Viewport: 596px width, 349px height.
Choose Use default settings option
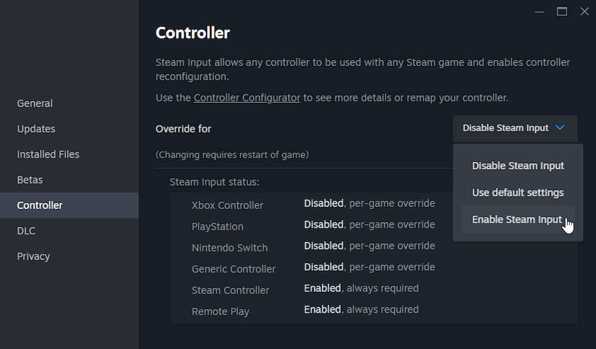(x=518, y=193)
